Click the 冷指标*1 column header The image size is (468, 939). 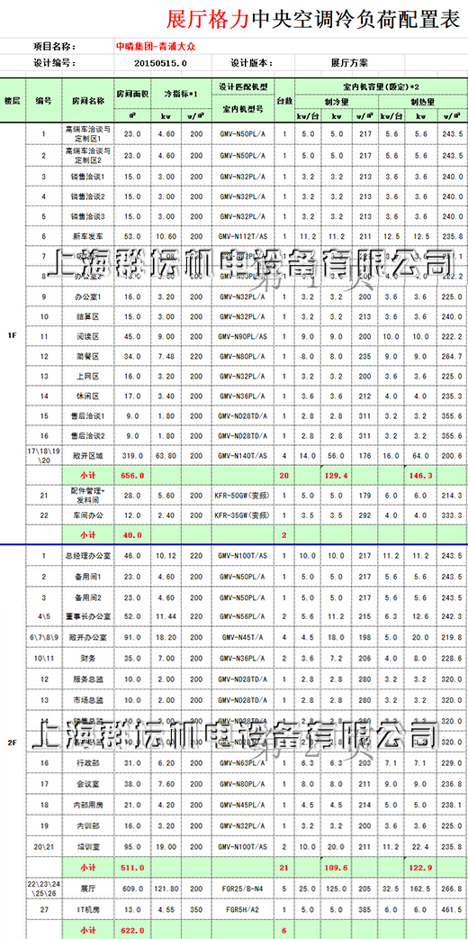pos(180,95)
